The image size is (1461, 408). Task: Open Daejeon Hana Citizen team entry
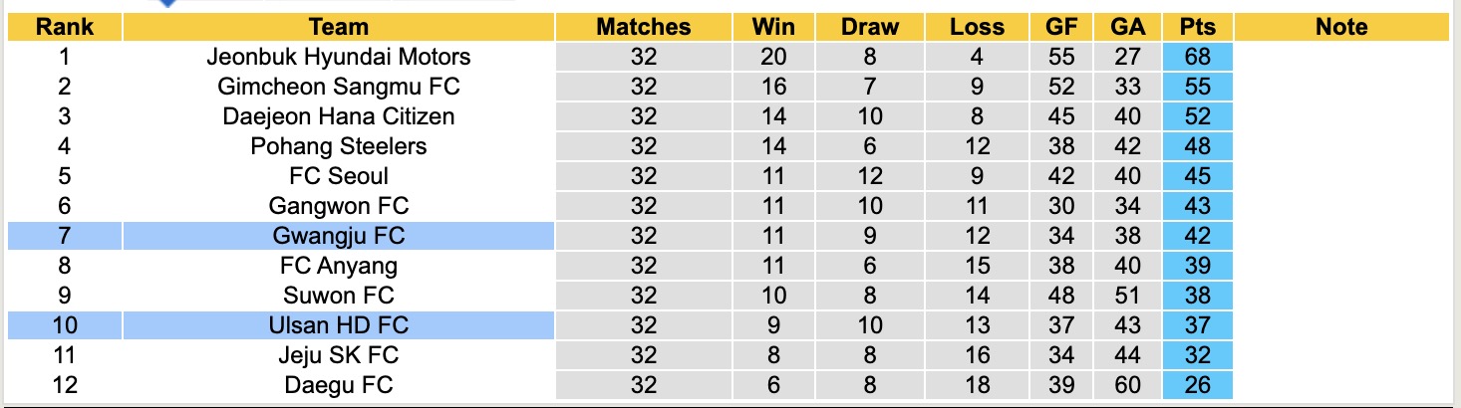click(x=339, y=116)
